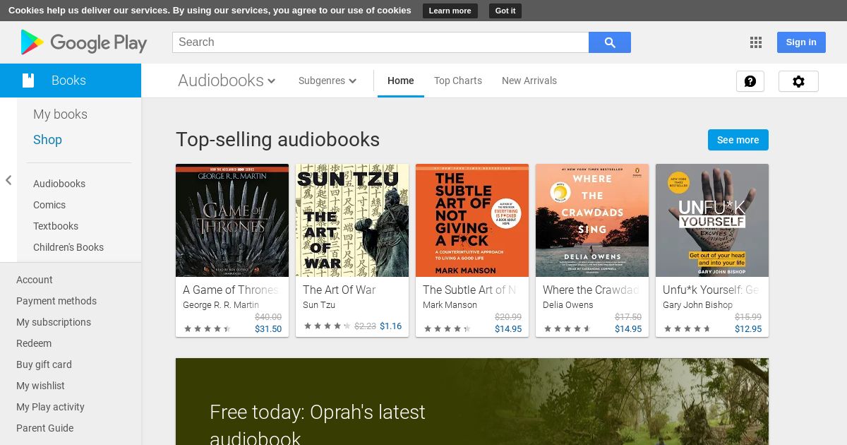Viewport: 847px width, 445px height.
Task: Open My subscriptions link
Action: tap(54, 322)
